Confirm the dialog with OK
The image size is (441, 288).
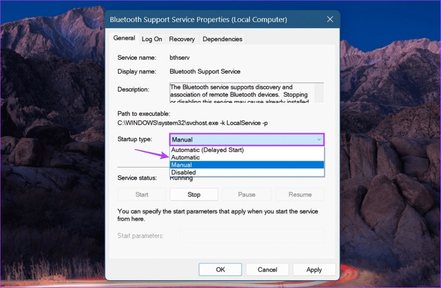(x=220, y=269)
